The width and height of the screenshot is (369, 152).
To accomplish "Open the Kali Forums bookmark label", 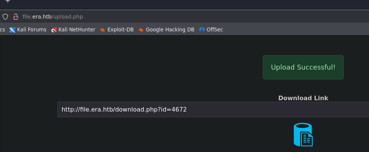I will [x=32, y=30].
